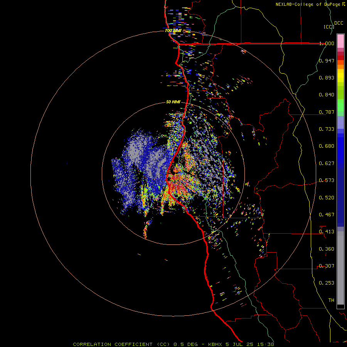Viewport: 347px width, 347px height.
Task: Select the 0.573 legend value
Action: pos(327,180)
